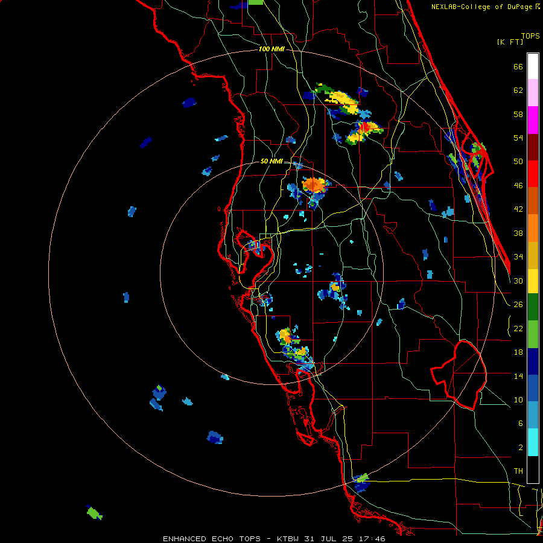Click the light green echo over the Gulf near the corner

point(94,512)
